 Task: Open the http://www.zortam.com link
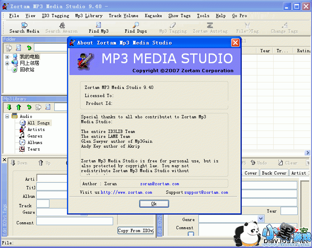click(126, 193)
